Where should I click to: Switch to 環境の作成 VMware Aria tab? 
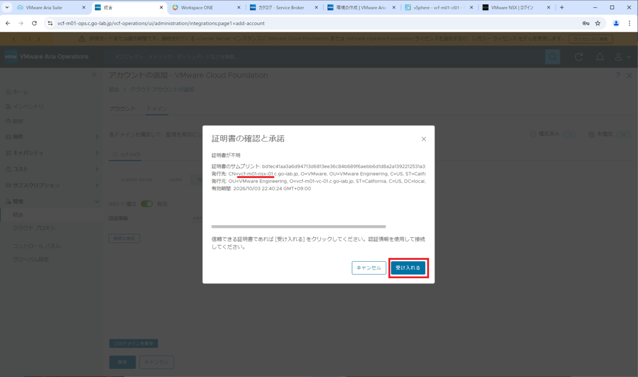(x=362, y=7)
